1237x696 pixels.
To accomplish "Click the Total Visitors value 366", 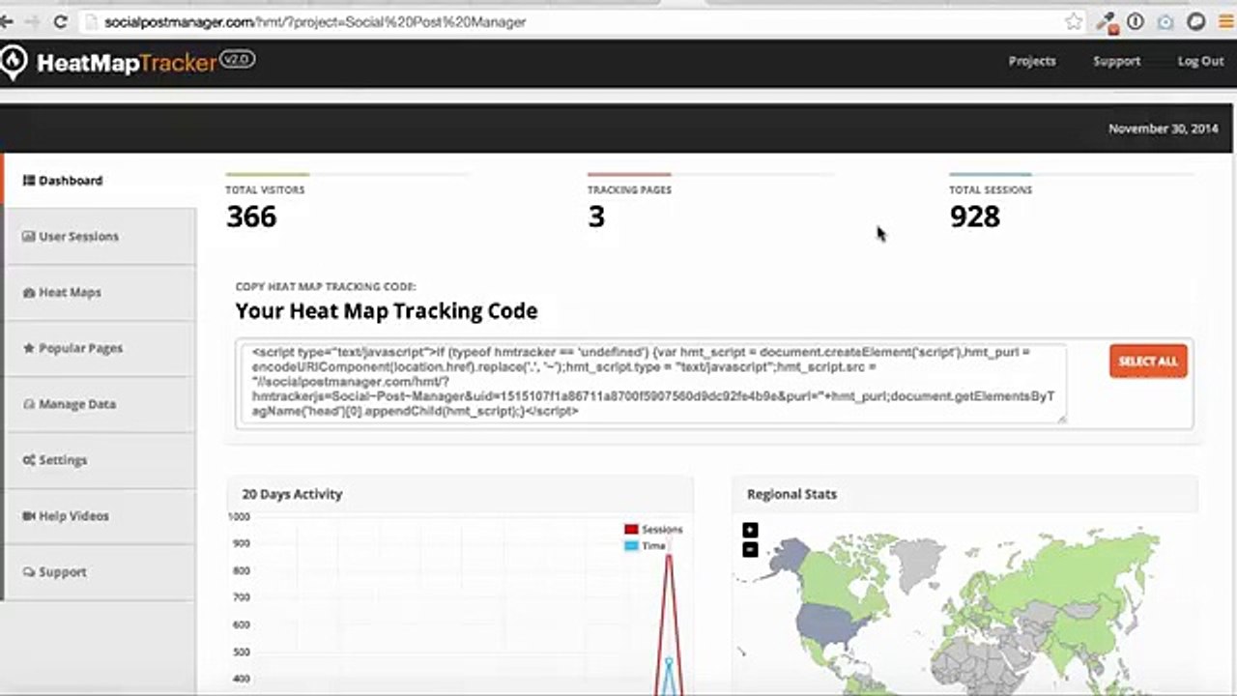I will click(x=251, y=217).
